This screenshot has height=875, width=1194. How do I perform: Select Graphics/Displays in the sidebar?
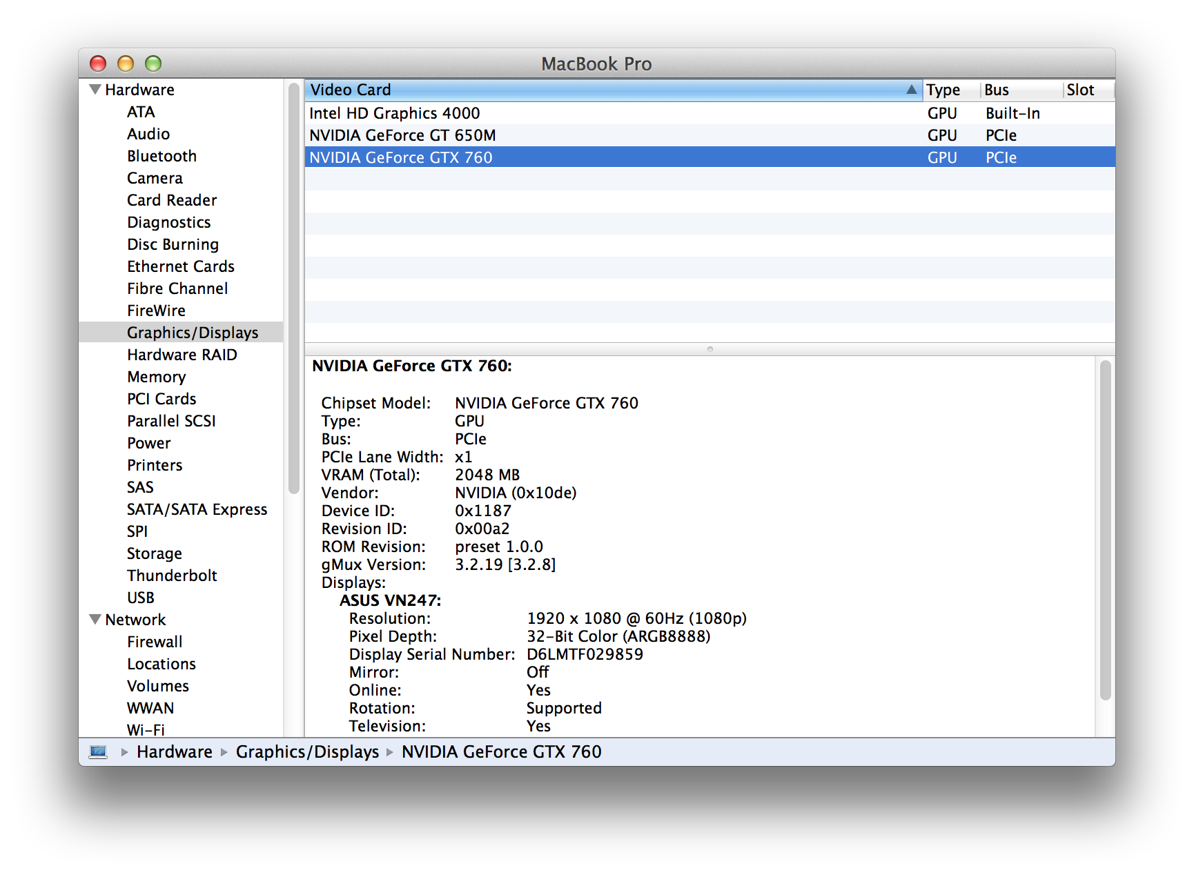click(181, 333)
